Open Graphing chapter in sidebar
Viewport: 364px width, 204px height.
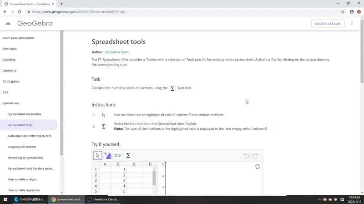9,60
